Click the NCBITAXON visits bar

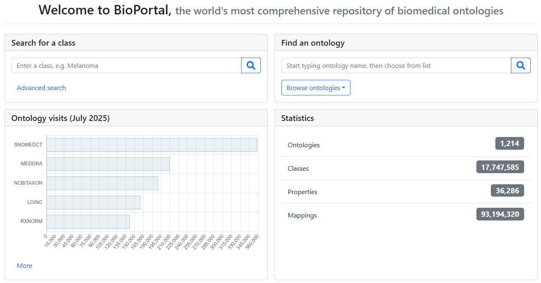pyautogui.click(x=102, y=183)
